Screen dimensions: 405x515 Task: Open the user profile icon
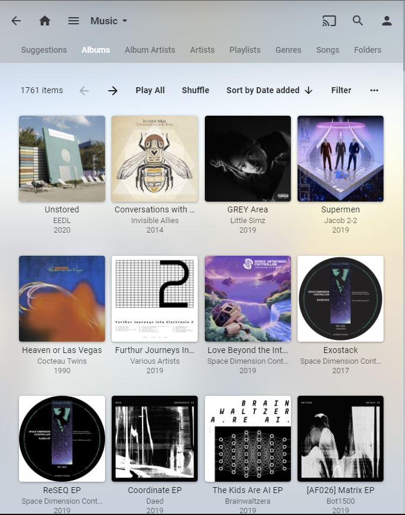pyautogui.click(x=387, y=21)
